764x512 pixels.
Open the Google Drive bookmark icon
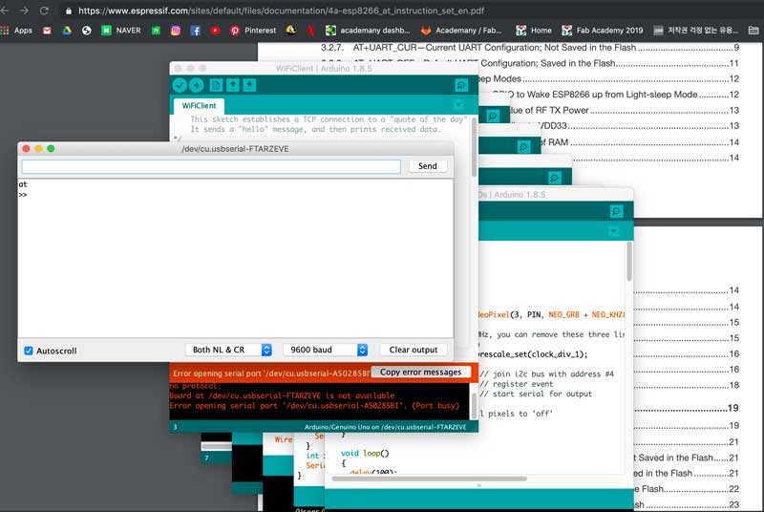tap(67, 31)
